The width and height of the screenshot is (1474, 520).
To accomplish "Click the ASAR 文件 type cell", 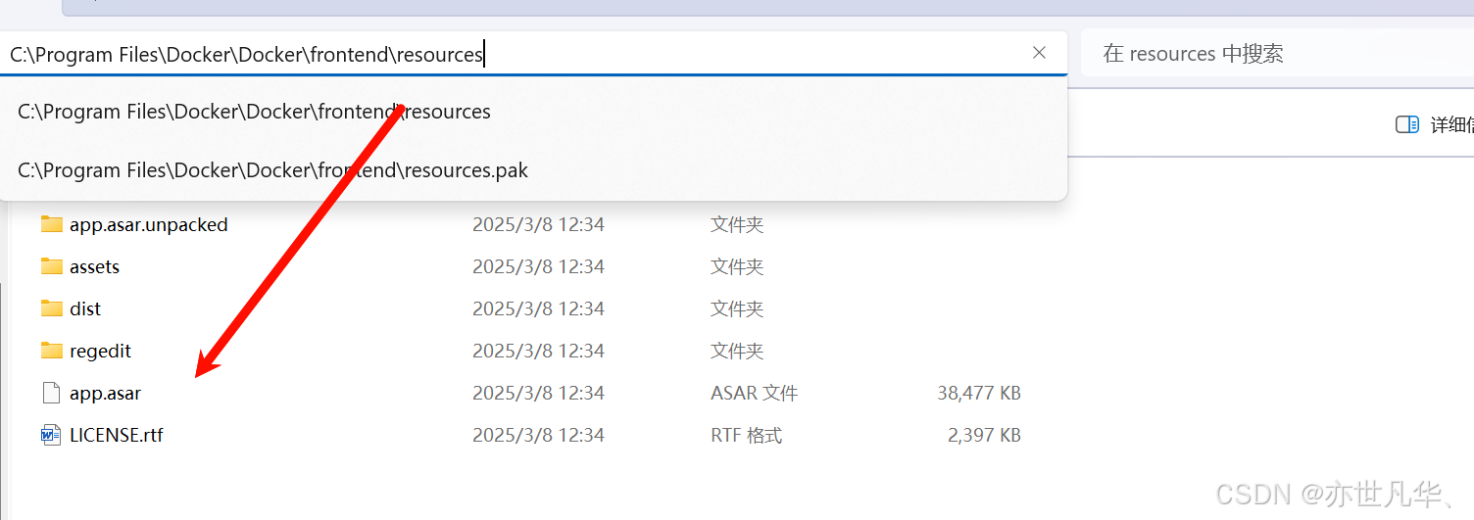I will (754, 393).
